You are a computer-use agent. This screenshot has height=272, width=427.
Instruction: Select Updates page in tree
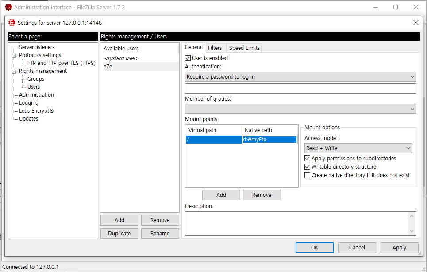click(28, 119)
